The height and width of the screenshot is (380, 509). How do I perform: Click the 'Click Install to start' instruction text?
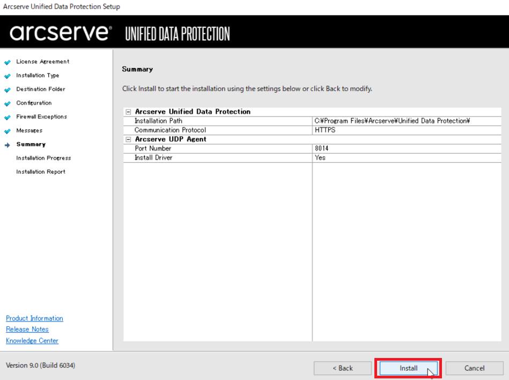pyautogui.click(x=247, y=89)
